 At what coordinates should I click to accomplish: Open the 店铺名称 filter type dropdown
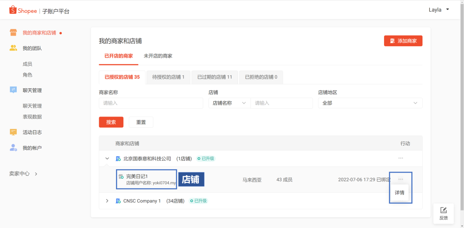coord(229,103)
